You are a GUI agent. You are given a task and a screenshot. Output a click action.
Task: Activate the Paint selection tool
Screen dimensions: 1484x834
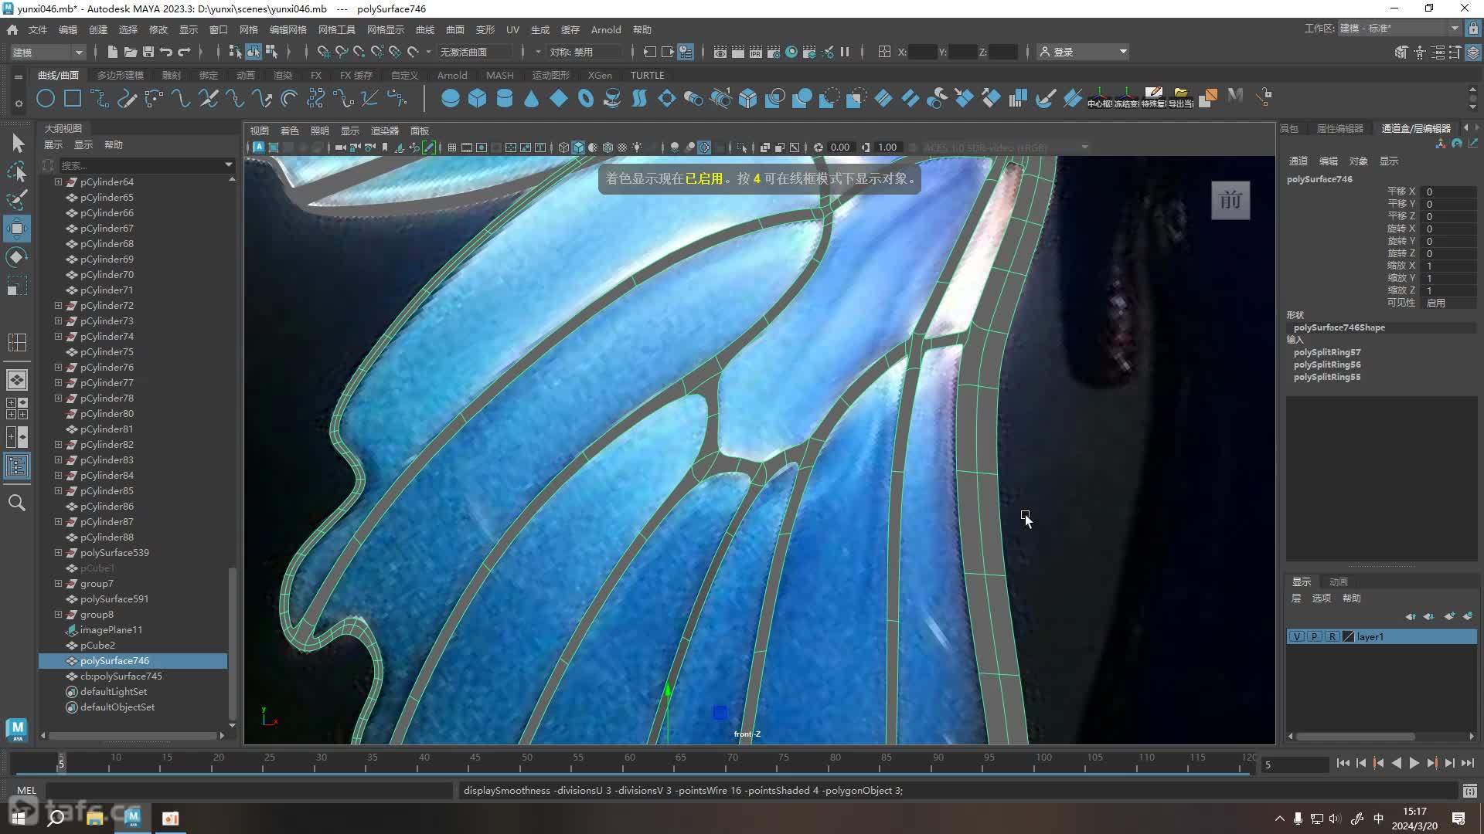point(17,200)
